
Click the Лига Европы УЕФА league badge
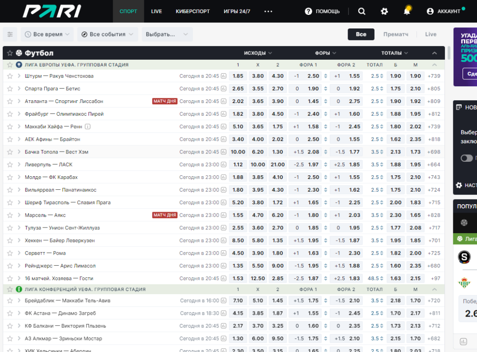tap(19, 65)
